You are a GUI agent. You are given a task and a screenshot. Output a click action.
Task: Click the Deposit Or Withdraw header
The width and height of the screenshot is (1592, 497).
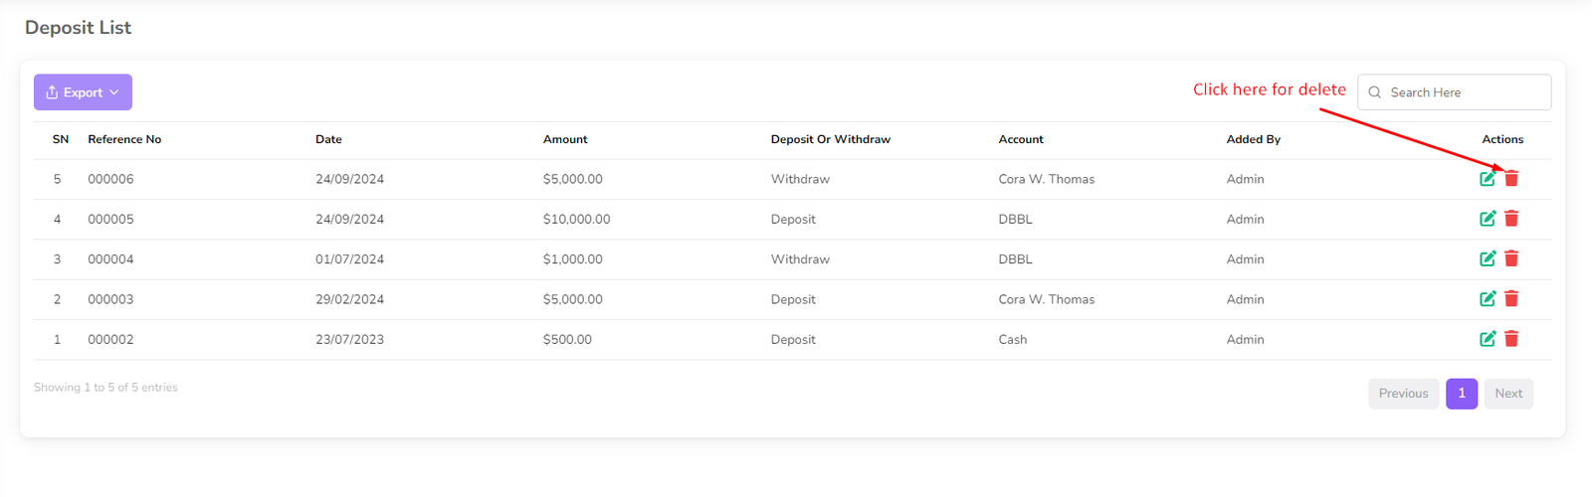pos(830,140)
